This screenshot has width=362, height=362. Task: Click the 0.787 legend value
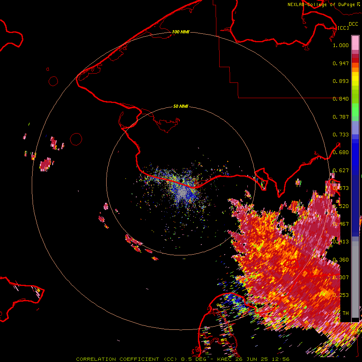click(341, 117)
